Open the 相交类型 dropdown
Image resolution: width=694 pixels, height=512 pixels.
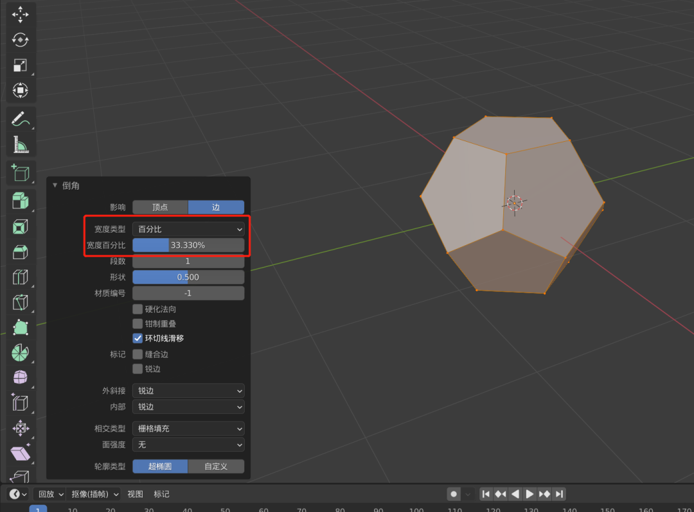click(188, 429)
